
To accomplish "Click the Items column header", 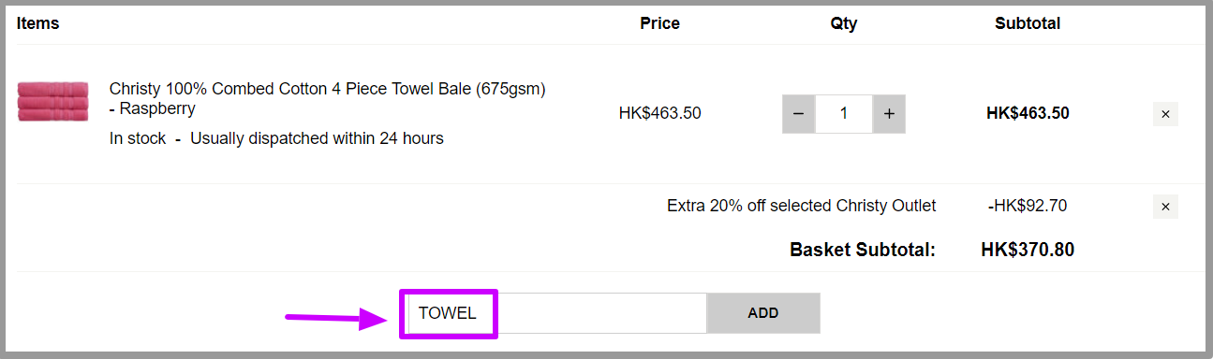I will [x=38, y=23].
